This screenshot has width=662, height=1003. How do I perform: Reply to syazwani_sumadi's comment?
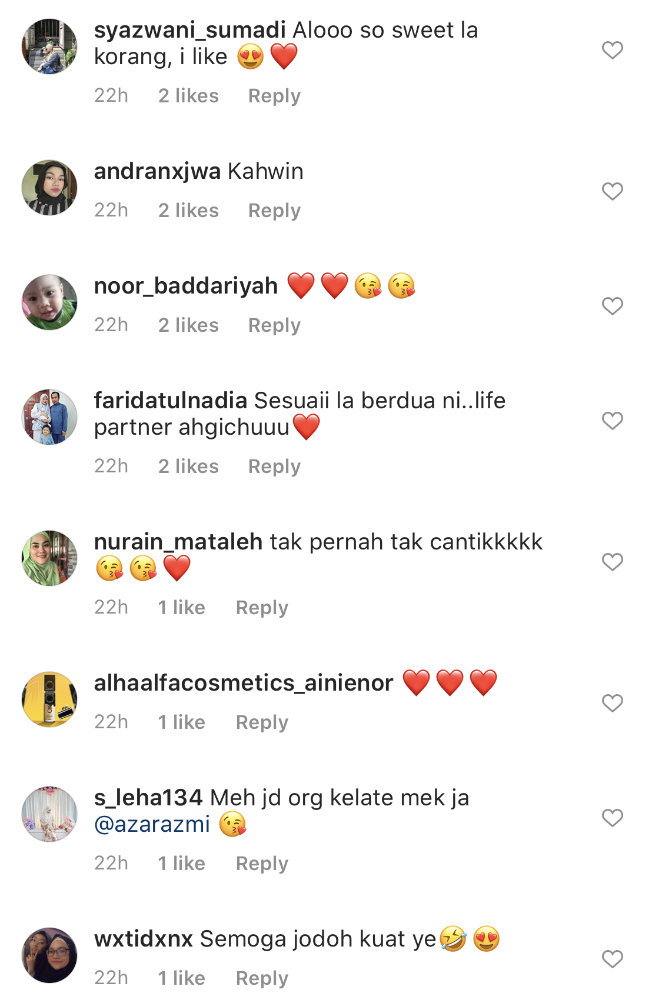tap(274, 96)
